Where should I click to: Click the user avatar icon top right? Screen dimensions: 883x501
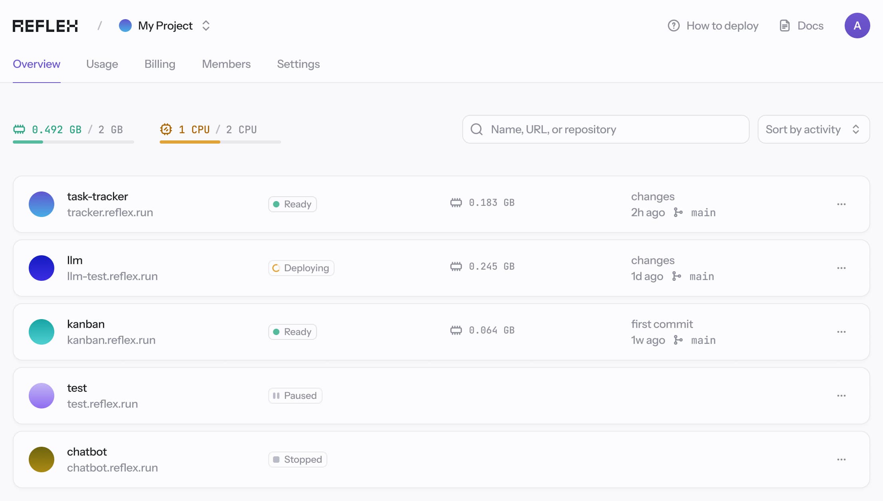coord(857,26)
